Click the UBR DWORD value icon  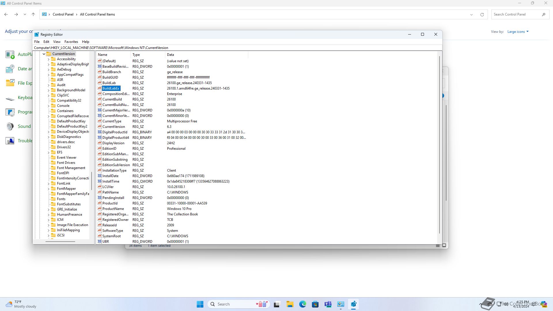(x=100, y=242)
